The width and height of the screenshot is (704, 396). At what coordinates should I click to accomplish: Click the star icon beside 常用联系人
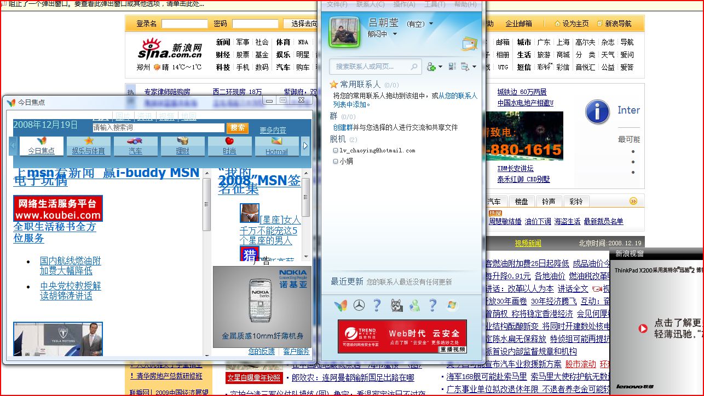pos(333,85)
